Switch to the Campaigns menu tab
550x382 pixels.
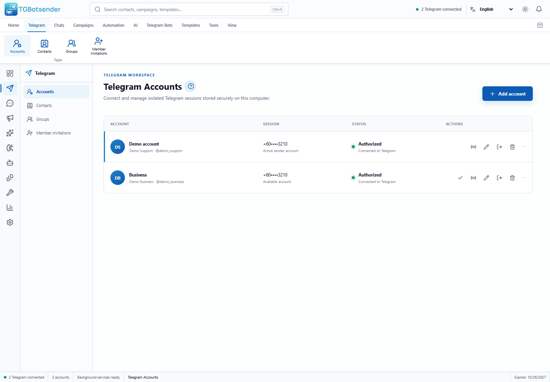pyautogui.click(x=83, y=25)
